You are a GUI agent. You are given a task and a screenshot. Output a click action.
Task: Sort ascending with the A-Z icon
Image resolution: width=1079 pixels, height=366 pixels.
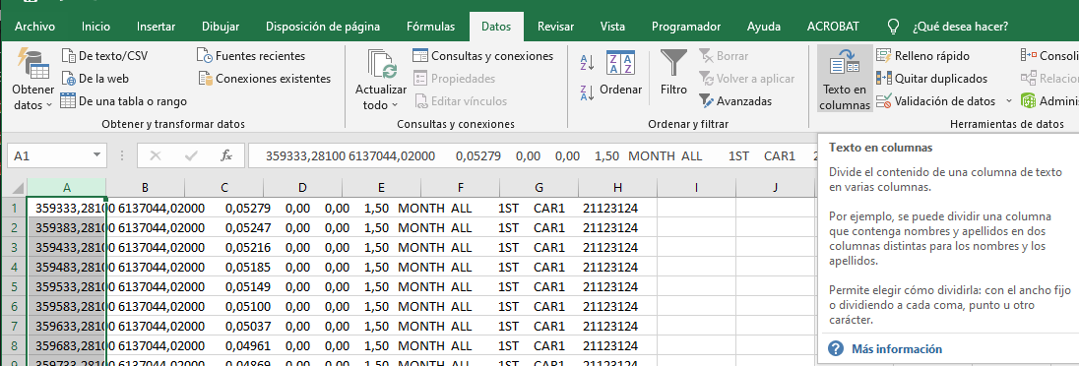point(587,63)
